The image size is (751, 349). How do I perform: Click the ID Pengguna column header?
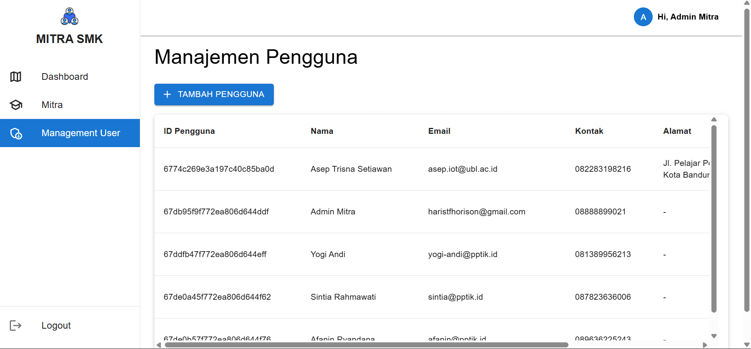189,131
